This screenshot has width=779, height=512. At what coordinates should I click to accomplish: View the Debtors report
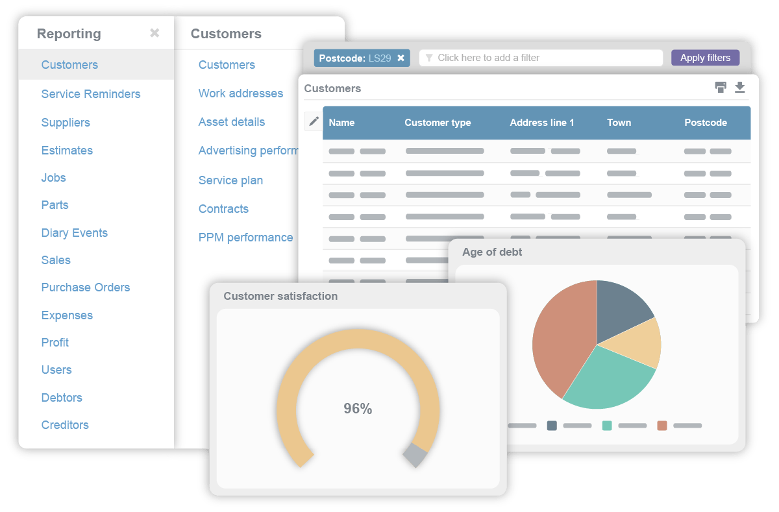pyautogui.click(x=62, y=397)
